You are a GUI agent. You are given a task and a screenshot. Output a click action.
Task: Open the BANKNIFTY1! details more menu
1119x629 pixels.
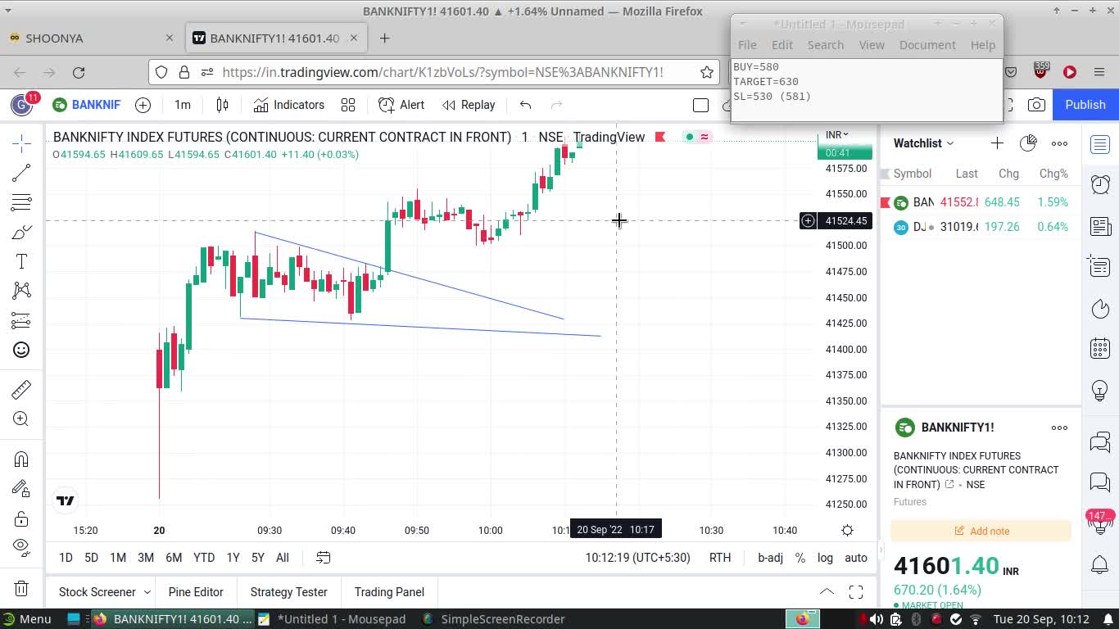[1059, 428]
